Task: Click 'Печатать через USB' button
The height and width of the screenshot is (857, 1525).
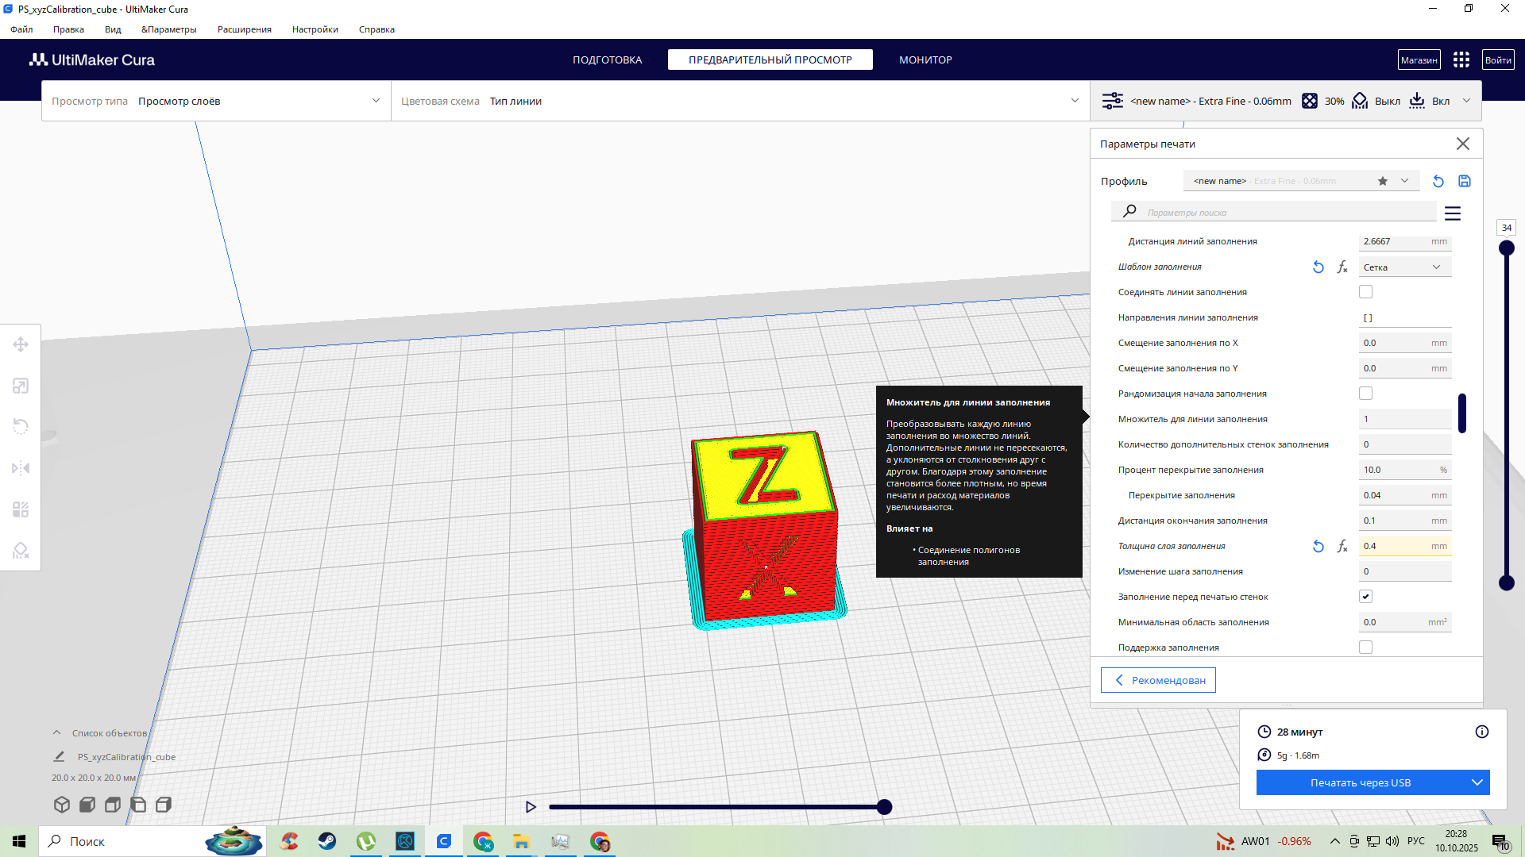Action: point(1360,782)
